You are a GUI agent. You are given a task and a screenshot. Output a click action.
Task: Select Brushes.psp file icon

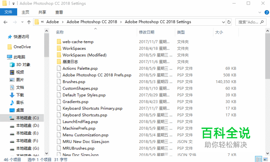click(59, 82)
